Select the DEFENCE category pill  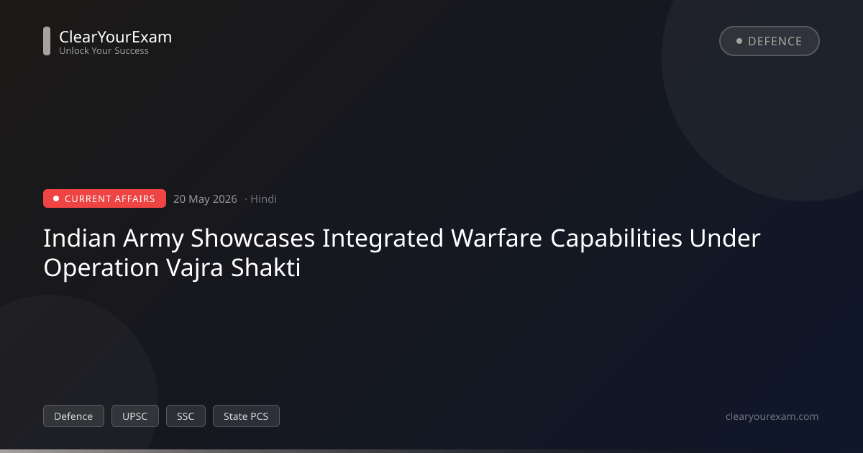[x=770, y=41]
